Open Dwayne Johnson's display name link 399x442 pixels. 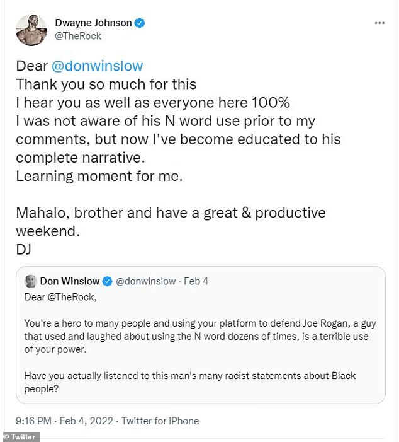[93, 23]
